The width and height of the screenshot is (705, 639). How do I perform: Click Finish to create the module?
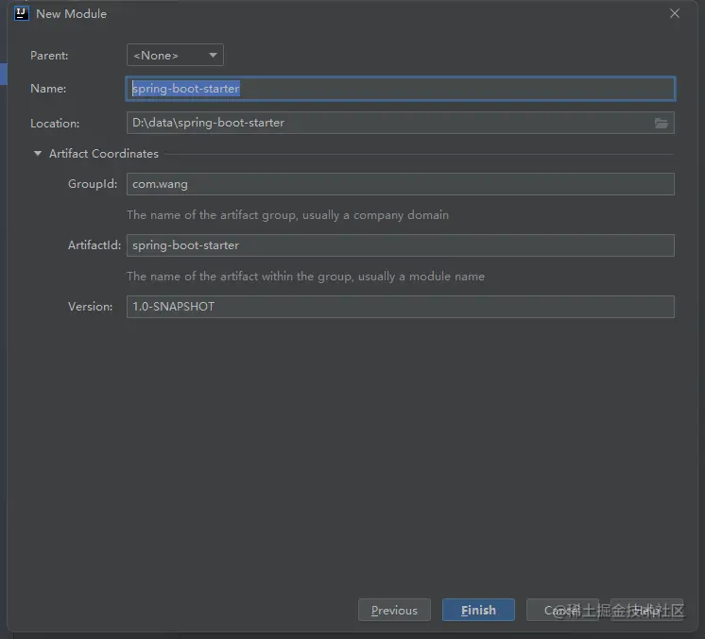[478, 610]
